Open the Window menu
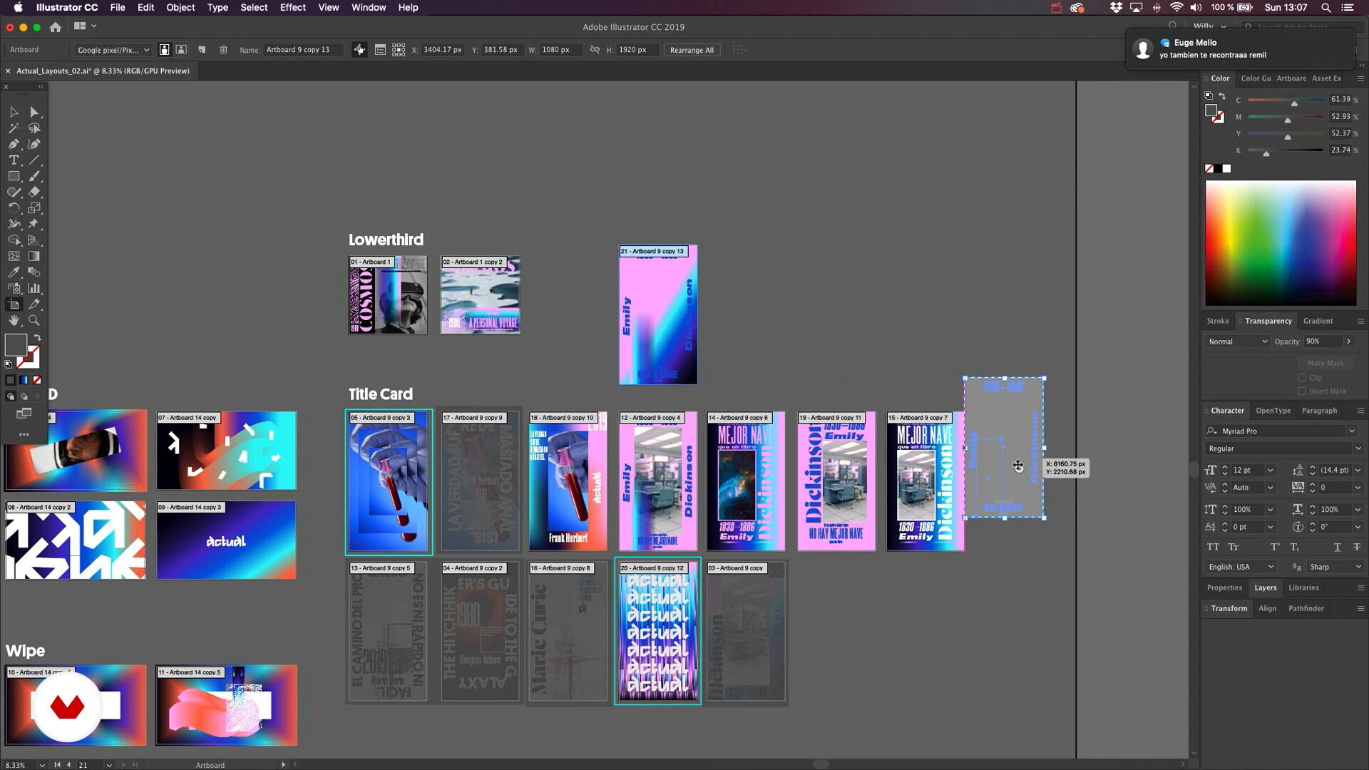This screenshot has width=1369, height=770. click(x=369, y=7)
